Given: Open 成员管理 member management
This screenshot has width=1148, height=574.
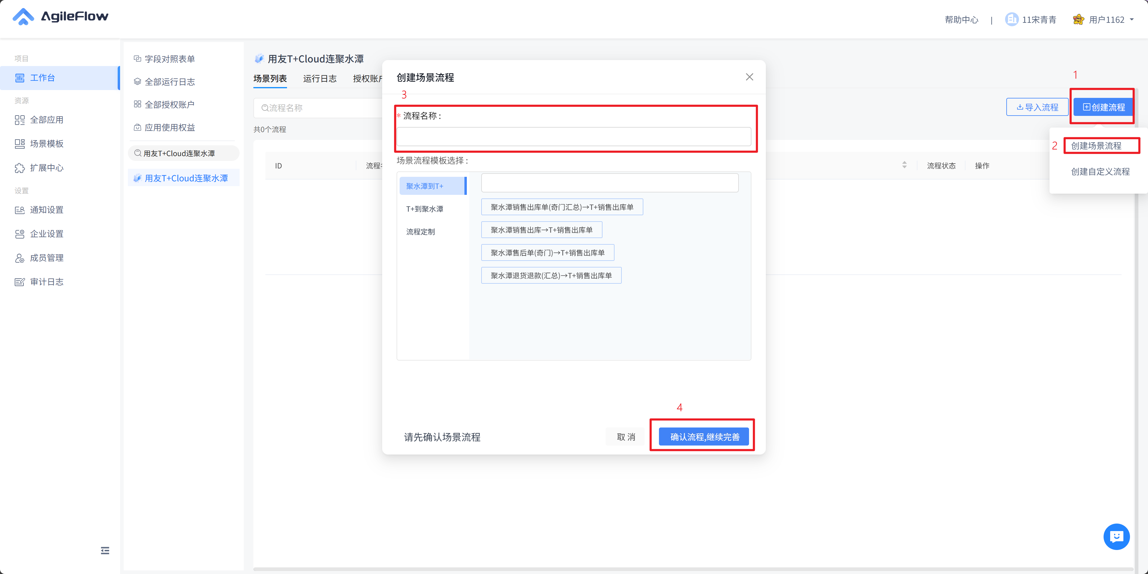Looking at the screenshot, I should click(x=46, y=258).
